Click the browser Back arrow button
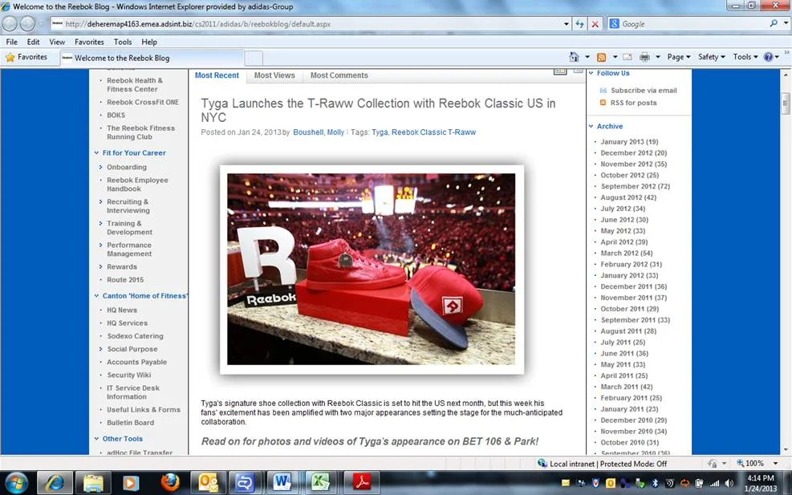This screenshot has width=792, height=495. click(x=10, y=24)
